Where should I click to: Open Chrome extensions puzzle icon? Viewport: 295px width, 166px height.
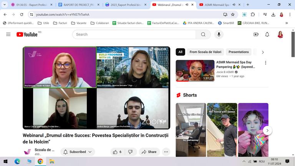click(253, 15)
